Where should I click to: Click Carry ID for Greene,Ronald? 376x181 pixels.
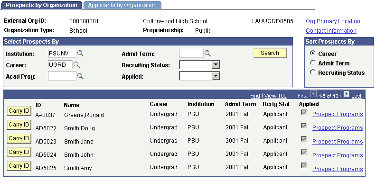point(19,111)
